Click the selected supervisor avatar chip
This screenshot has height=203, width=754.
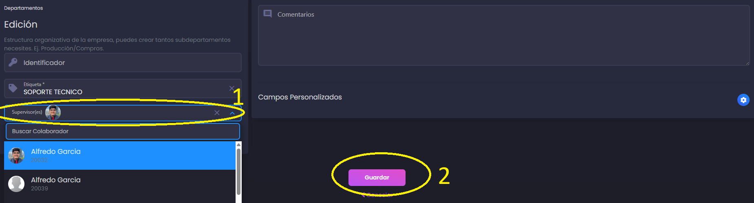(53, 112)
